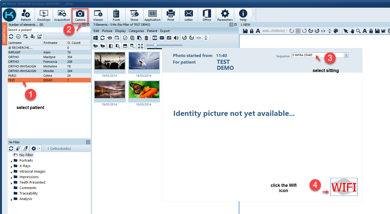The width and height of the screenshot is (390, 214).
Task: Expand the Portraits folder arrow
Action: coord(12,161)
